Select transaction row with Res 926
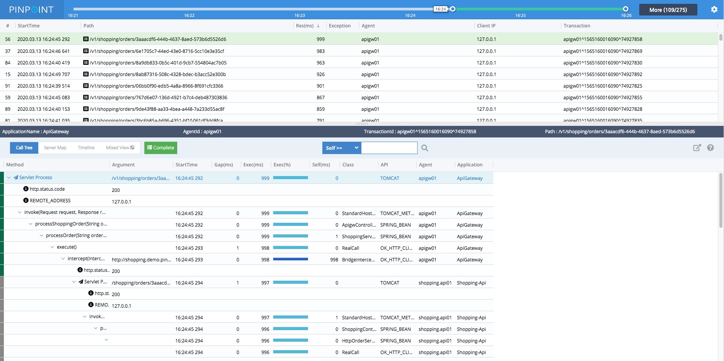 (x=359, y=74)
